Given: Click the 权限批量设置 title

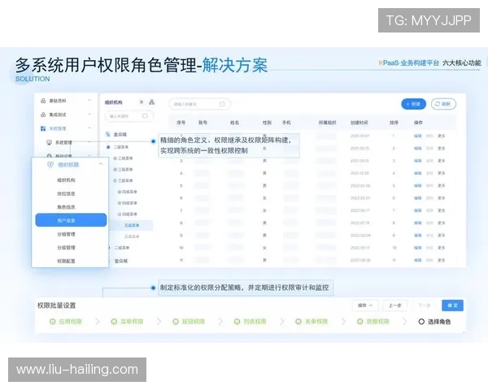Looking at the screenshot, I should point(57,305).
